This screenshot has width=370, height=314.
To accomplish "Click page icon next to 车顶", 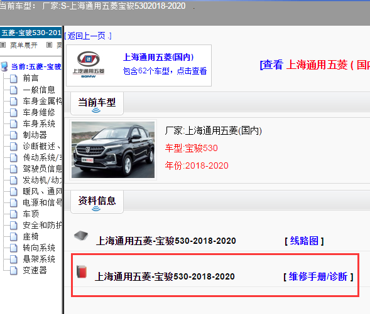I will click(14, 214).
